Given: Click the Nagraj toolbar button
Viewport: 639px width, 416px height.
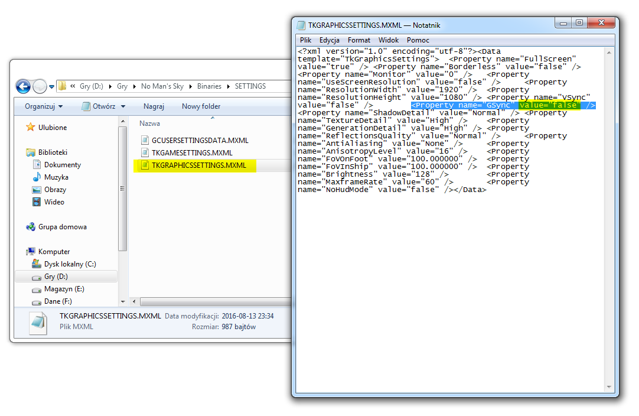Looking at the screenshot, I should click(154, 106).
